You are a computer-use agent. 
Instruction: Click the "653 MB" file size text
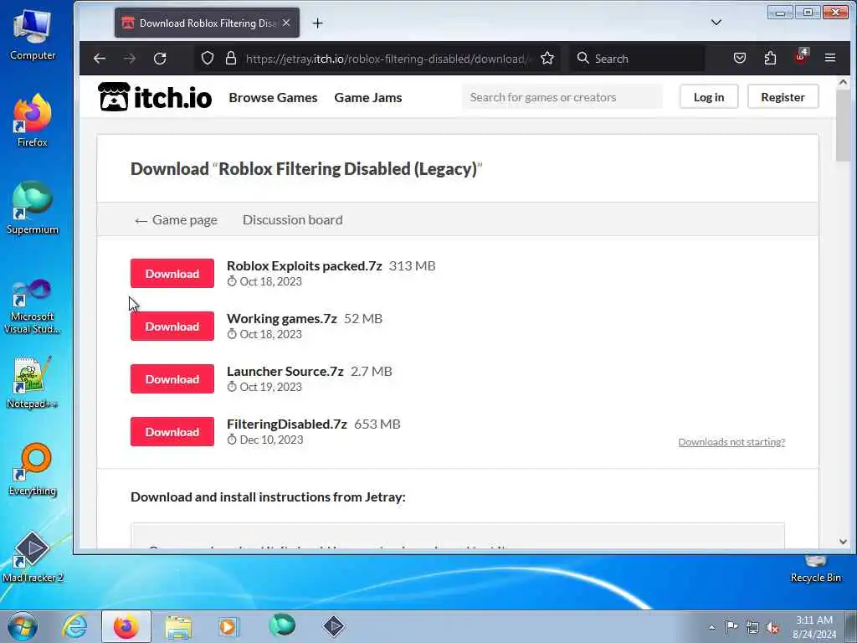tap(377, 424)
